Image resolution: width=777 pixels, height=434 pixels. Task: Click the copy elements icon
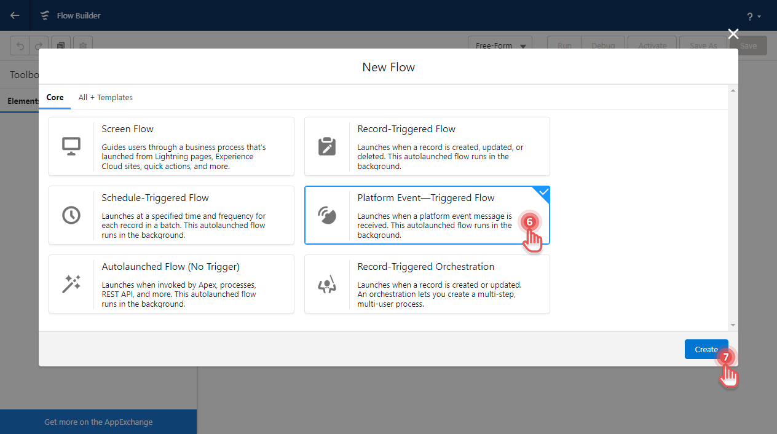coord(61,45)
